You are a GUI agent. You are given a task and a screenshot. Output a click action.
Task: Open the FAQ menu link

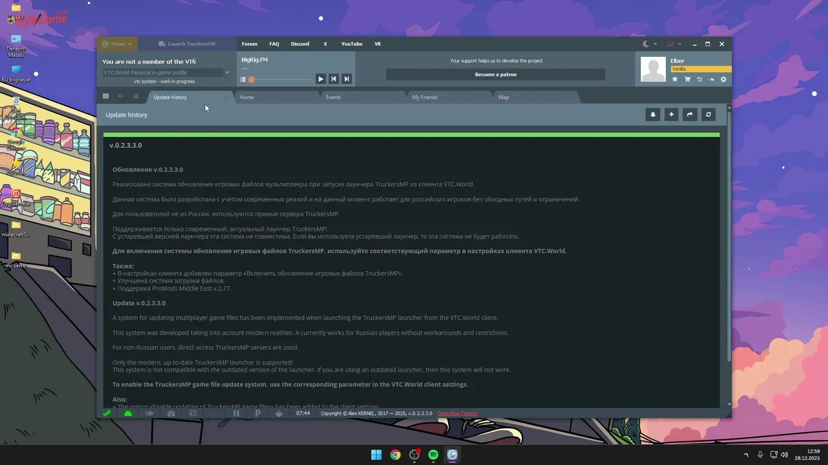(274, 44)
